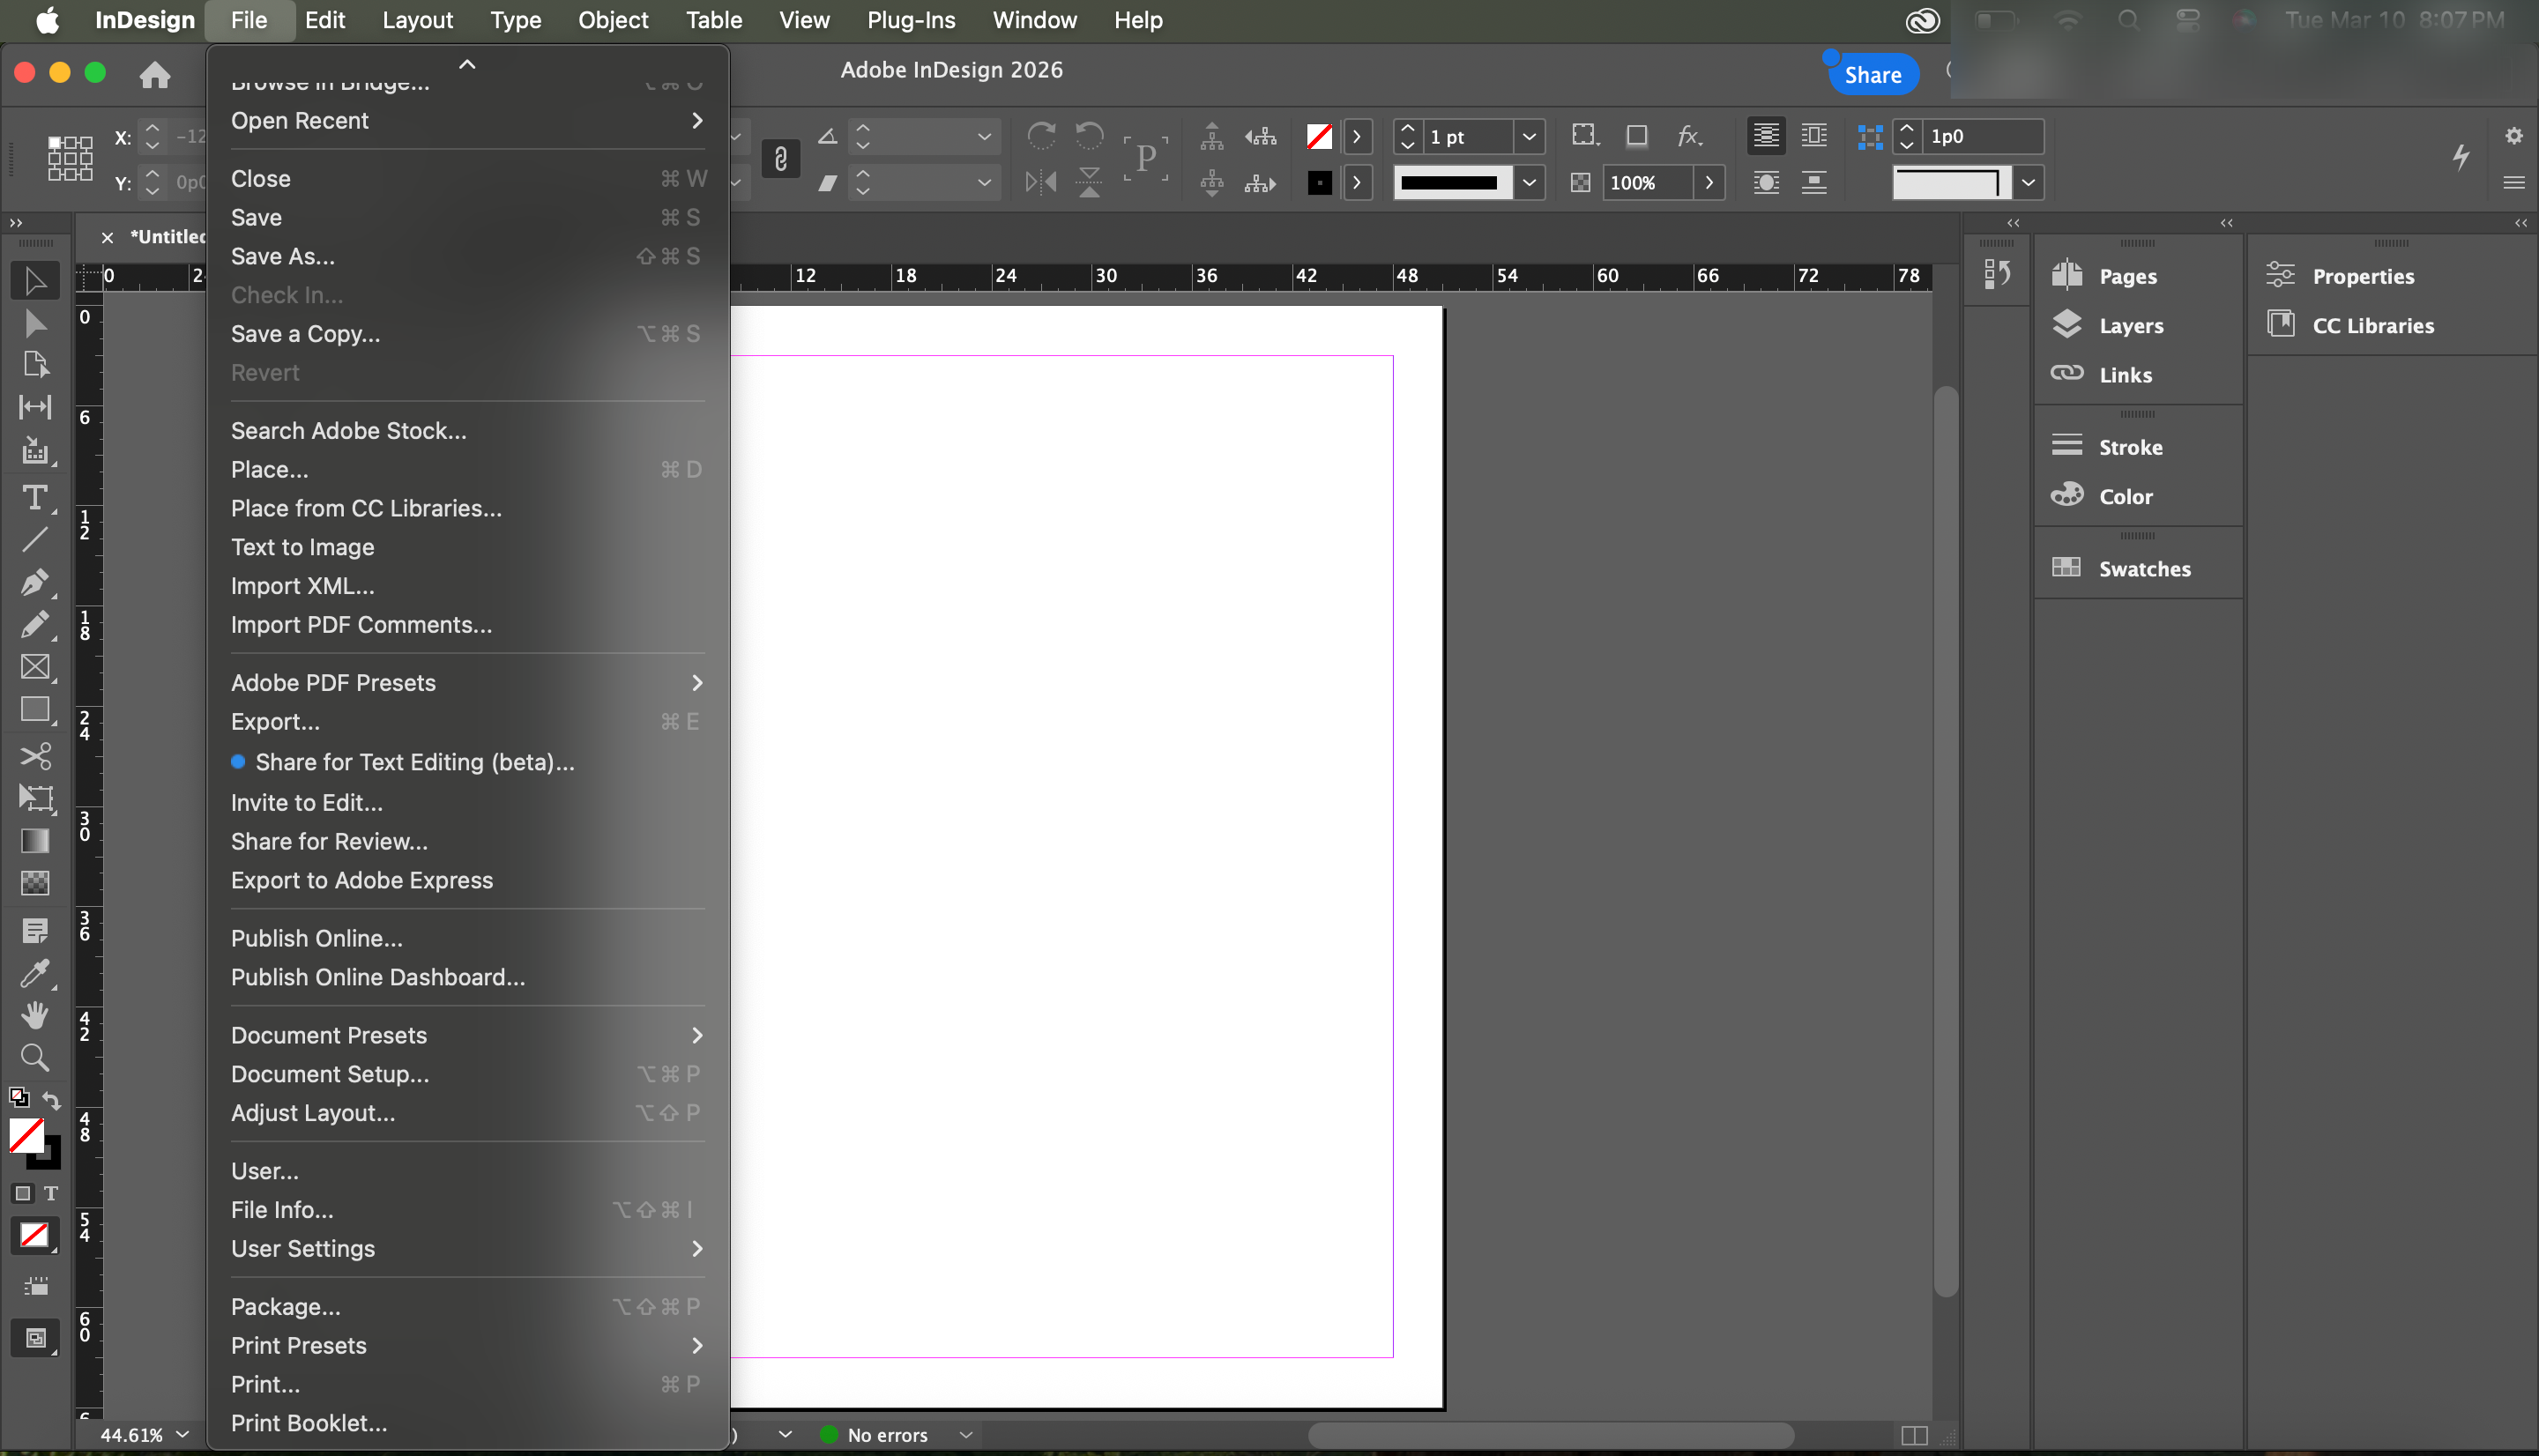Toggle formatting affects text button

point(51,1193)
